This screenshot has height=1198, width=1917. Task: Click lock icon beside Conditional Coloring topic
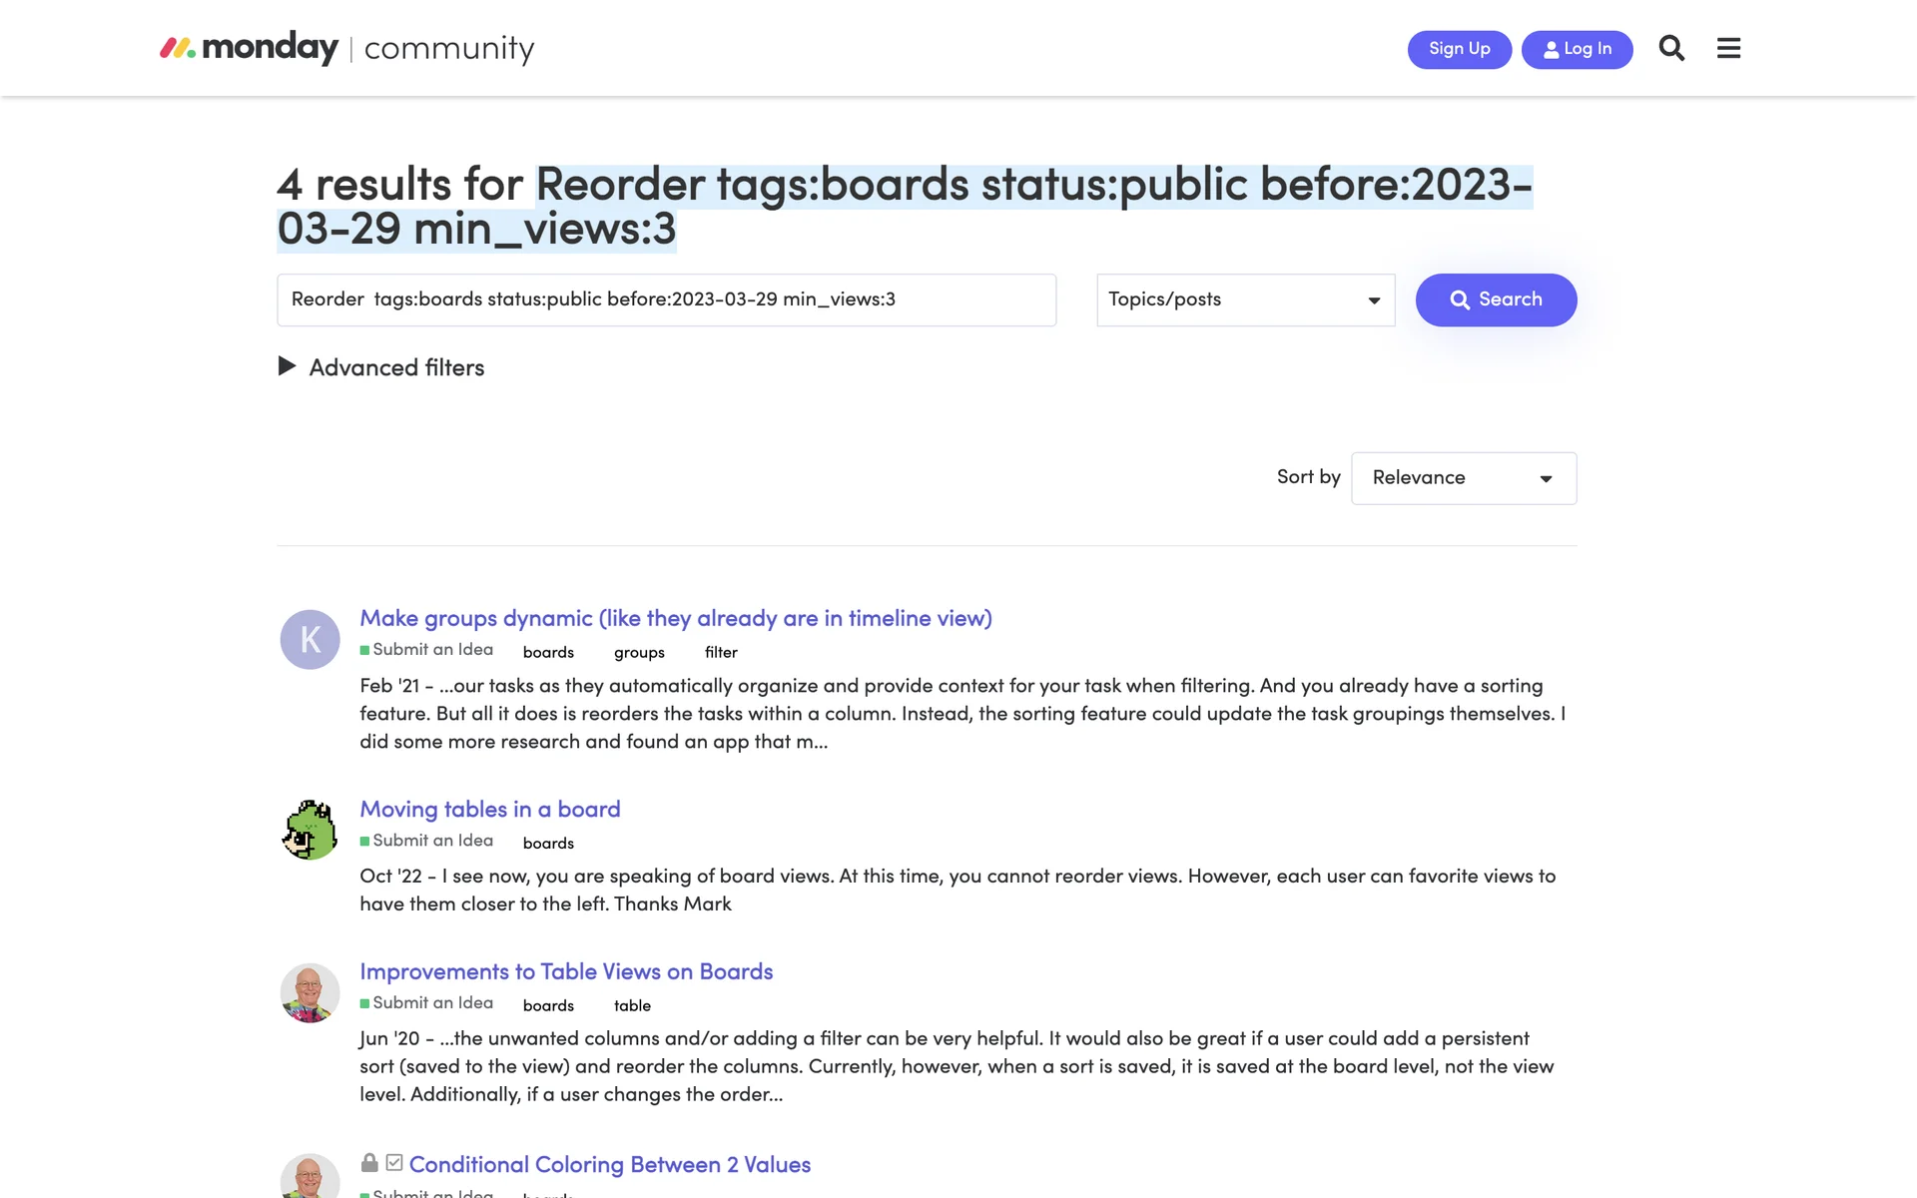(x=369, y=1163)
